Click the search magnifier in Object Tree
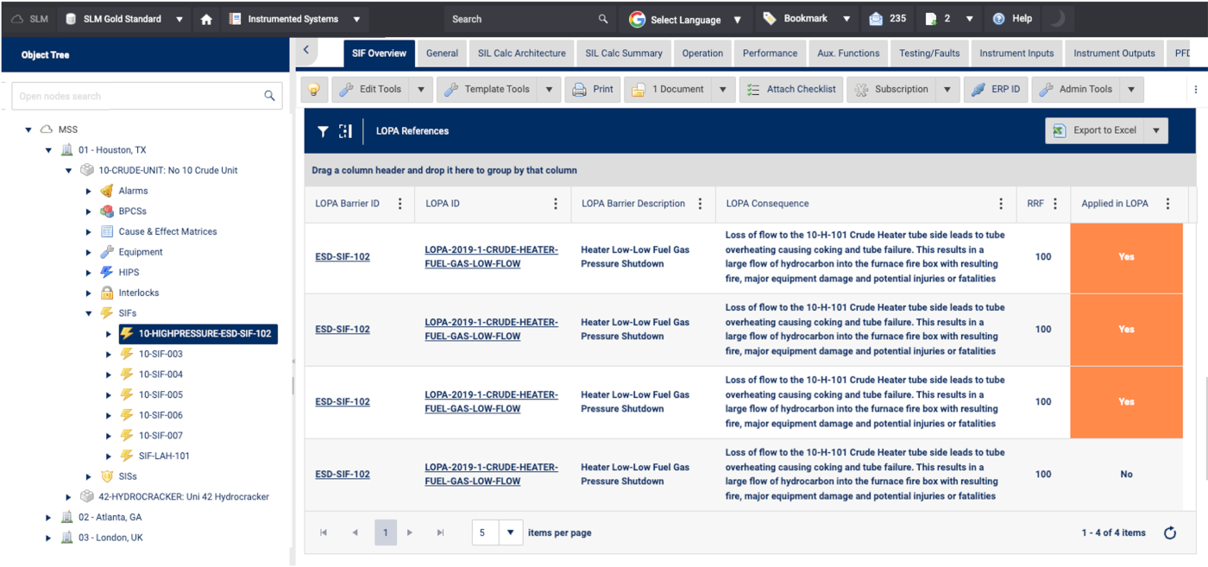Viewport: 1208px width, 567px height. point(269,96)
